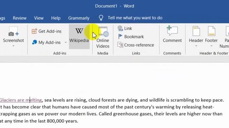Click Get Add-ins store icon
Viewport: 229px width, 128px height.
point(34,31)
